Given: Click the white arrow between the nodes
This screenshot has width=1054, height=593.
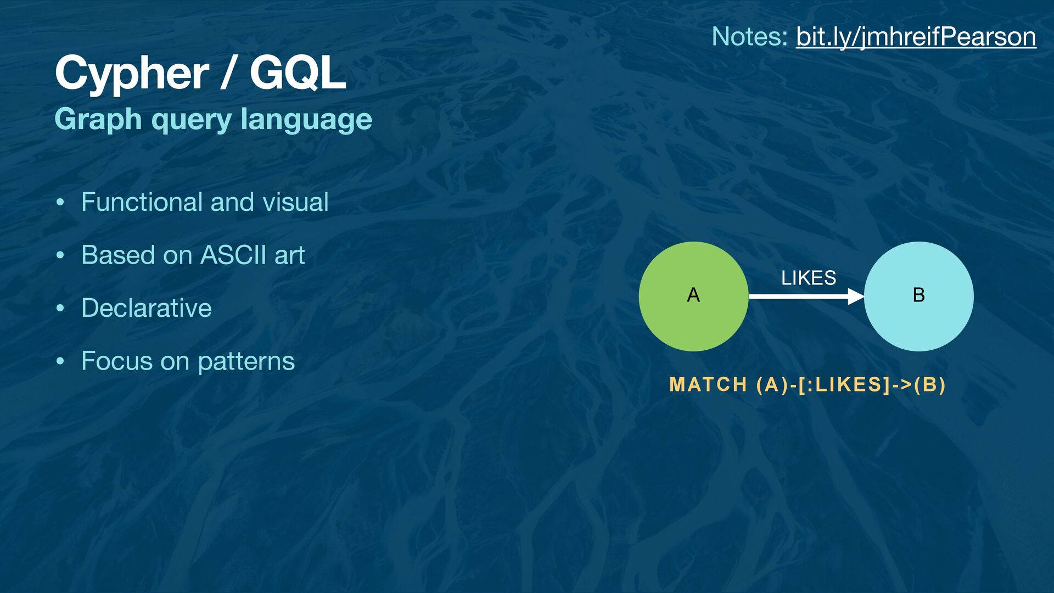Looking at the screenshot, I should [x=806, y=296].
